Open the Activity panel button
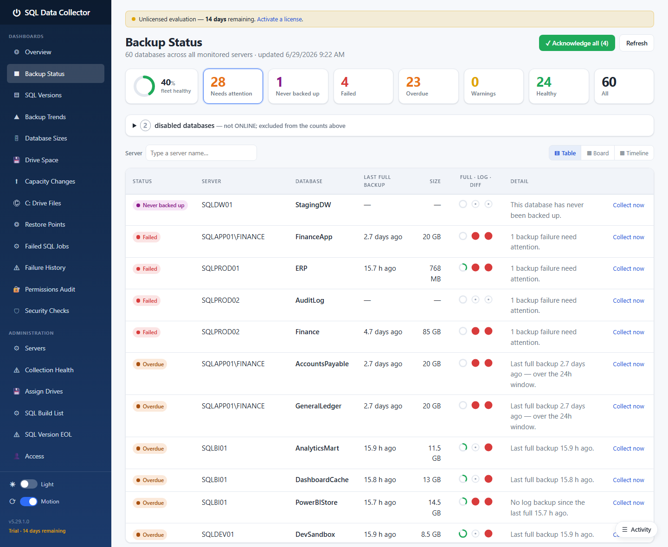This screenshot has height=547, width=668. tap(636, 529)
